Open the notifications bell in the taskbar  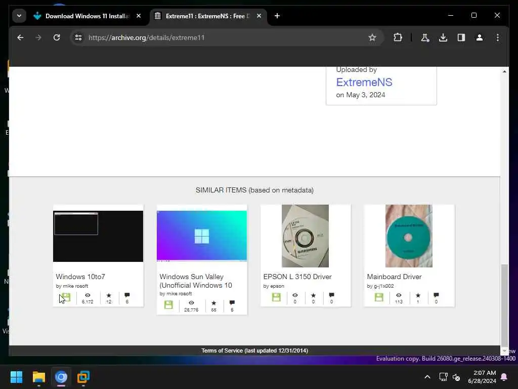point(504,377)
